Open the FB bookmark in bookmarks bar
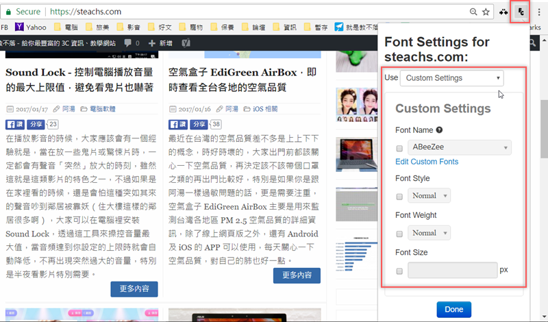 point(4,27)
